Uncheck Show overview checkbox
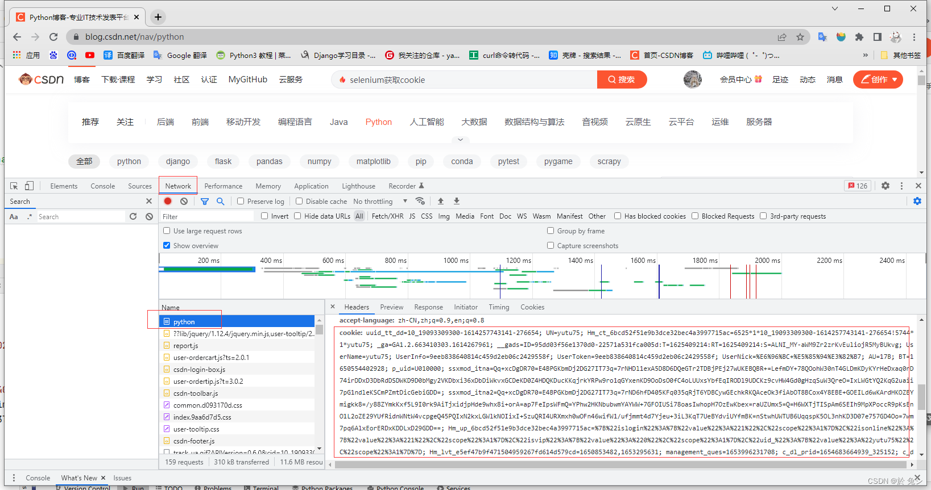Screen dimensions: 931x490 click(167, 245)
